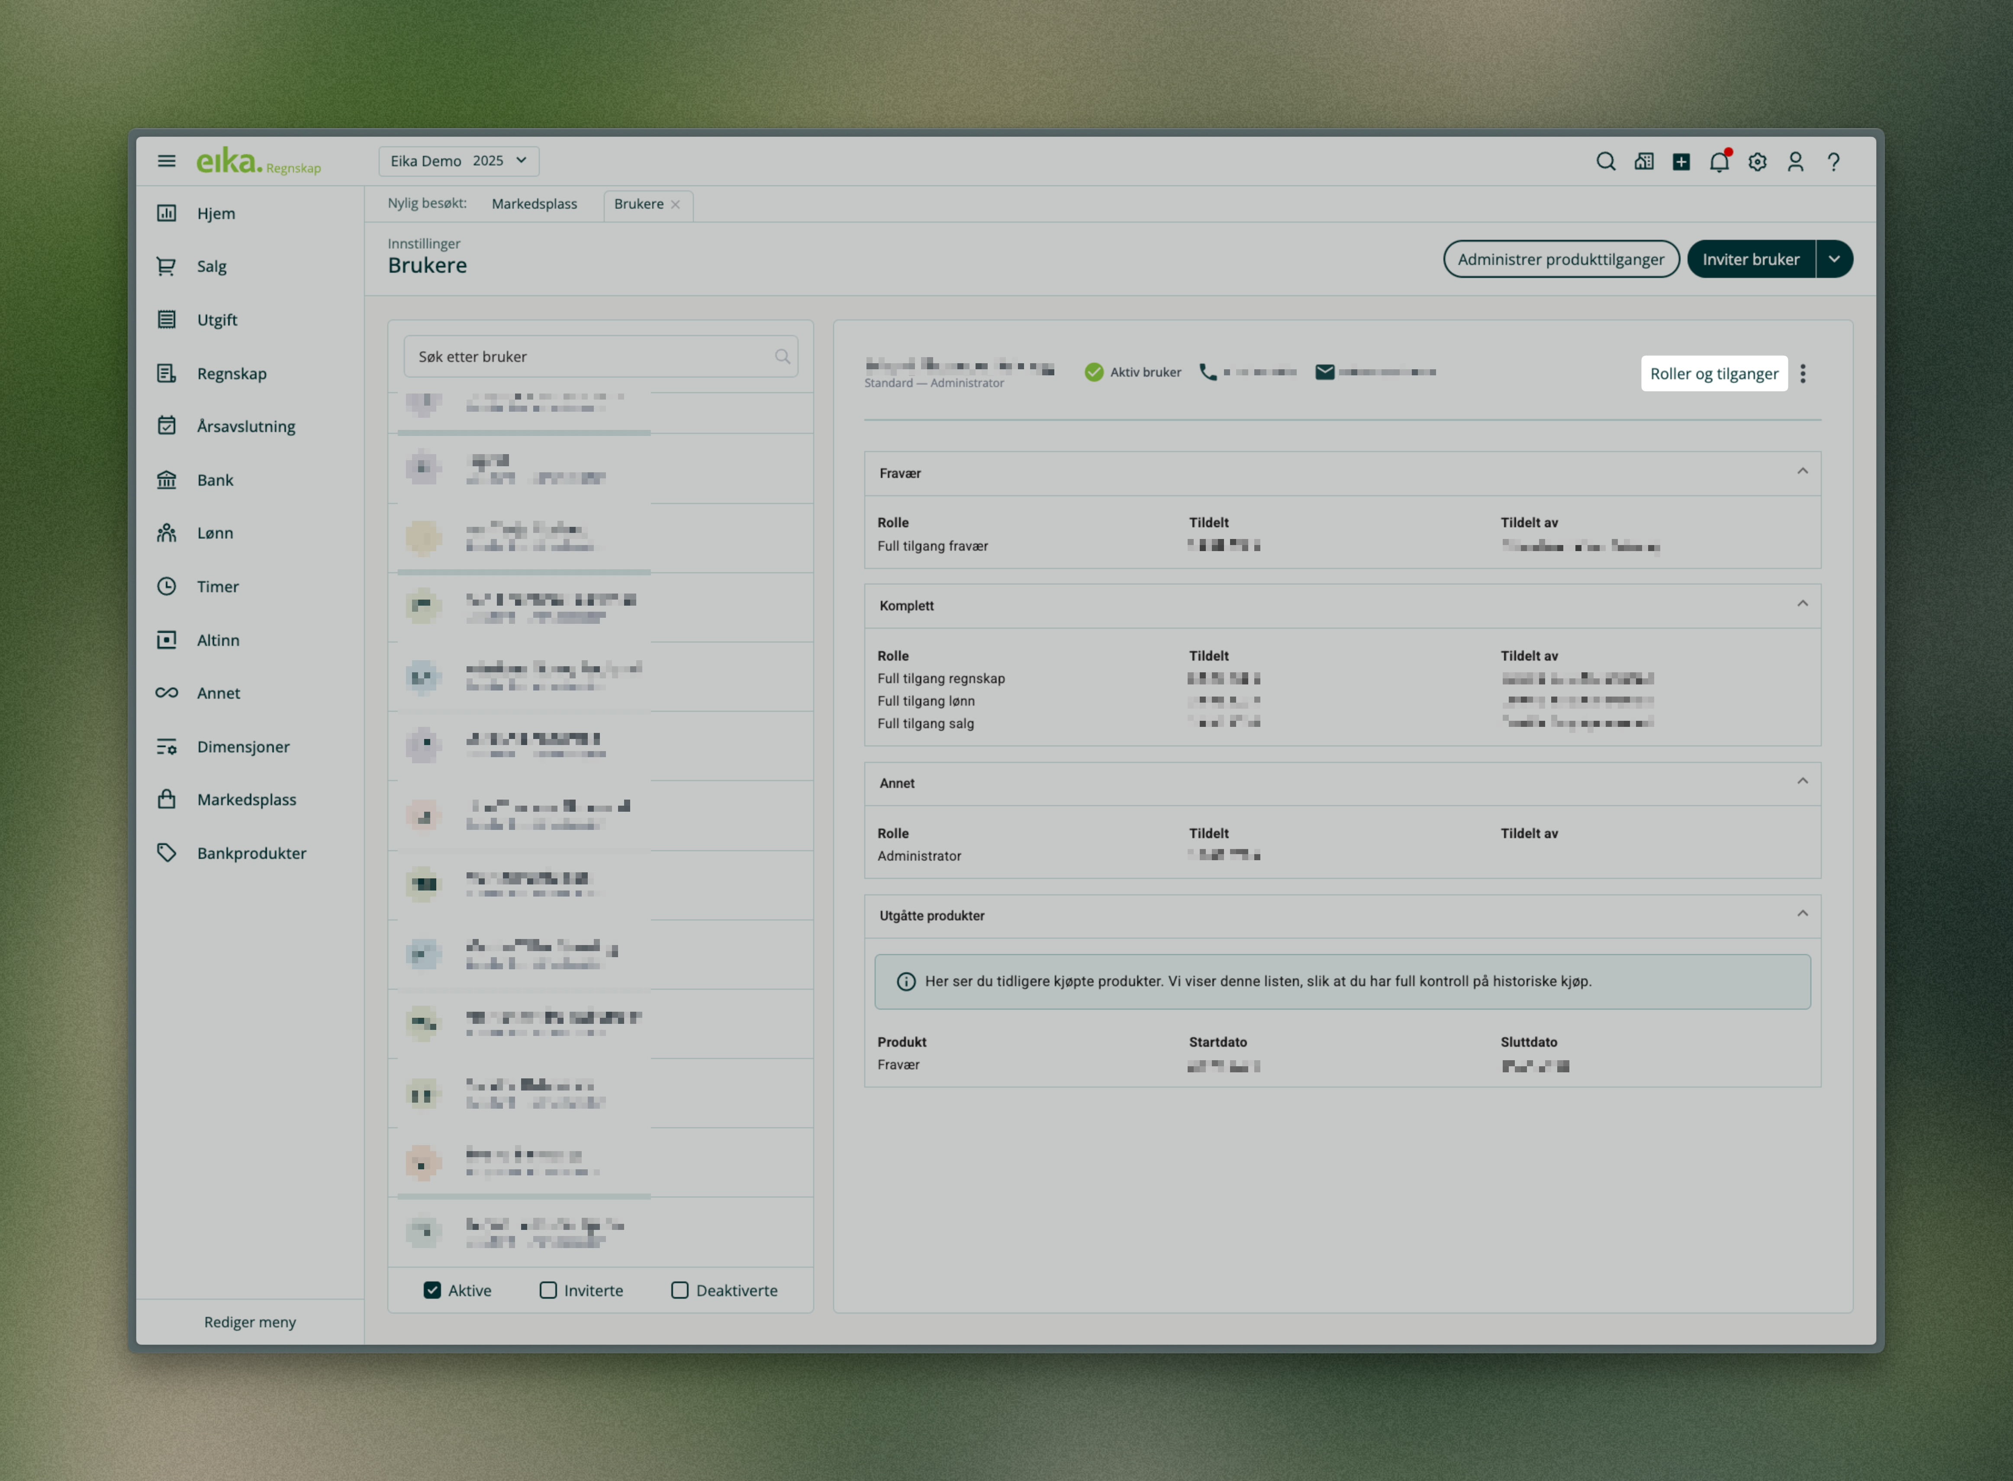Open the three-dot user options menu
2013x1481 pixels.
[x=1802, y=374]
